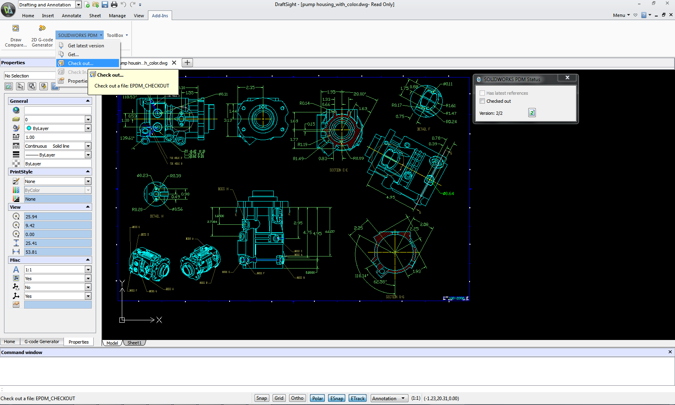Close the pump housing drawing tab

click(174, 63)
